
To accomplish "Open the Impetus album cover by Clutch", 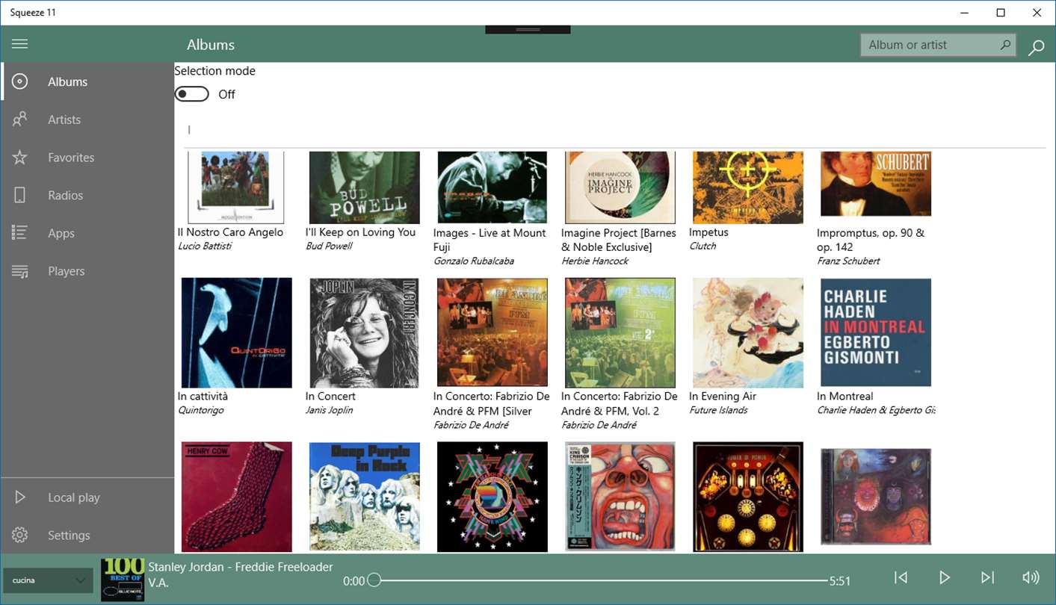I will [x=748, y=187].
